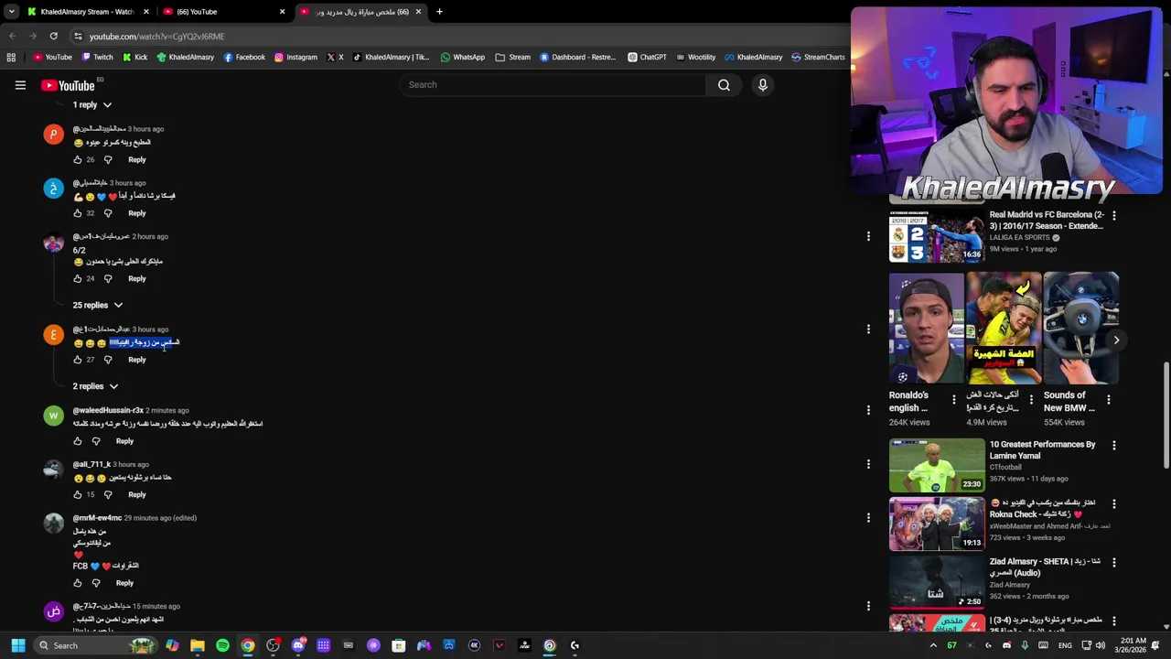Open the site information icon in the address bar
Image resolution: width=1171 pixels, height=659 pixels.
pyautogui.click(x=78, y=36)
